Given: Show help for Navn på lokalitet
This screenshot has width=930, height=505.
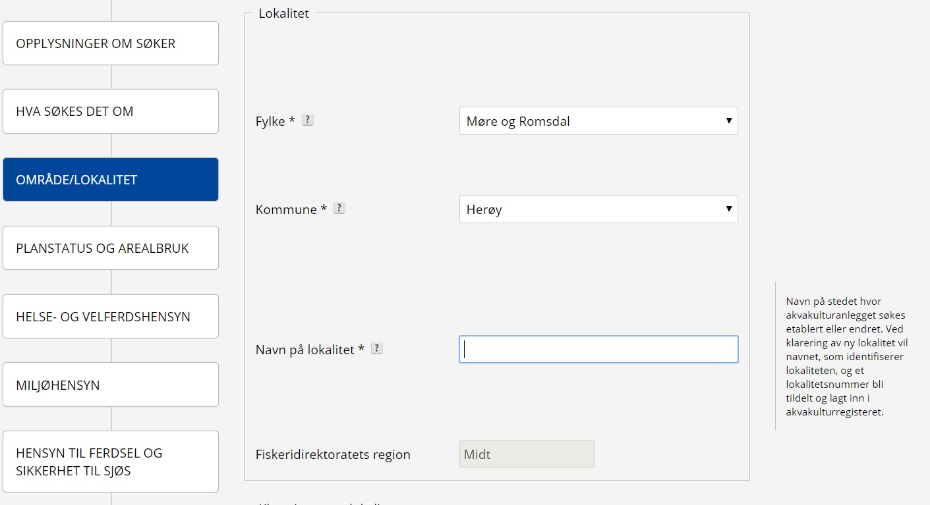Looking at the screenshot, I should point(376,348).
